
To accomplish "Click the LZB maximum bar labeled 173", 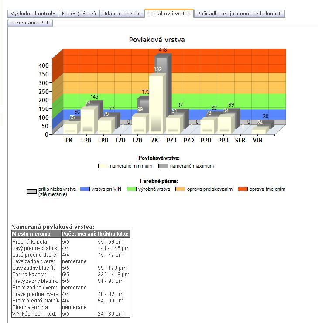I will coord(144,105).
